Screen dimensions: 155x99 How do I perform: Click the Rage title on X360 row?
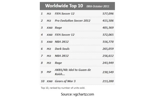coord(58,28)
